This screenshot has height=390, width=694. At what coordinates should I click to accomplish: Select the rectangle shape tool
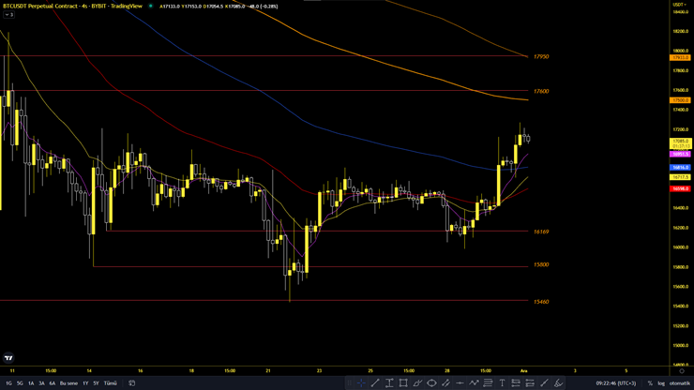click(403, 382)
